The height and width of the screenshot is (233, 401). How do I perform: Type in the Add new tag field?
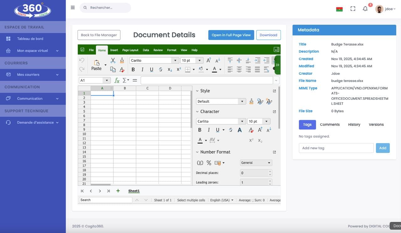336,148
